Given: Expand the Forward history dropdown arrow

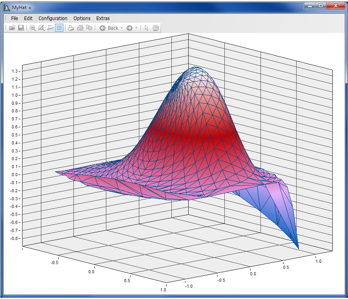Looking at the screenshot, I should coord(136,28).
